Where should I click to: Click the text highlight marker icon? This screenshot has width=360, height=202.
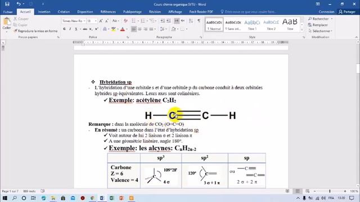tap(113, 29)
